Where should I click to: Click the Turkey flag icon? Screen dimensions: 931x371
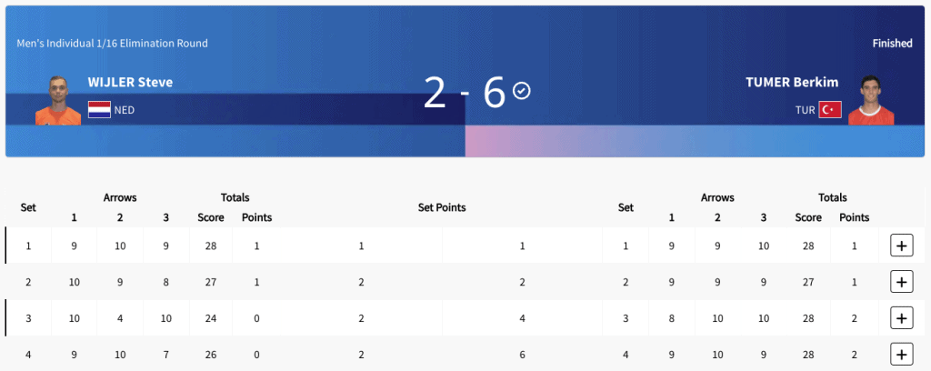(830, 110)
